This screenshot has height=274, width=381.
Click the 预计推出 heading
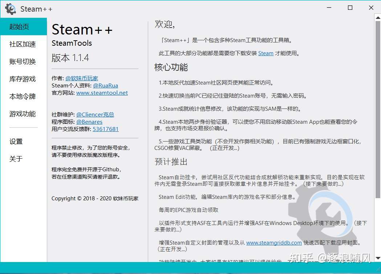click(x=171, y=161)
